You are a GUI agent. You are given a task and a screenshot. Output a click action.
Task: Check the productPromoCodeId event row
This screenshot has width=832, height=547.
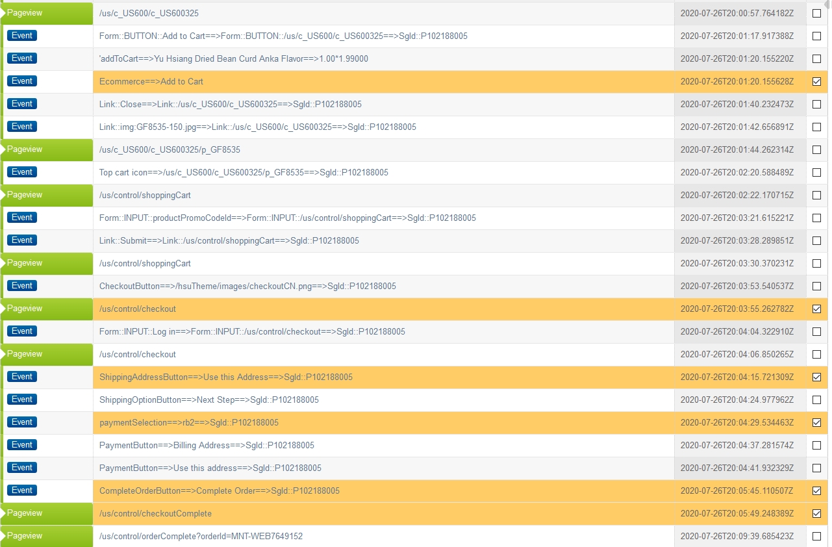coord(816,218)
